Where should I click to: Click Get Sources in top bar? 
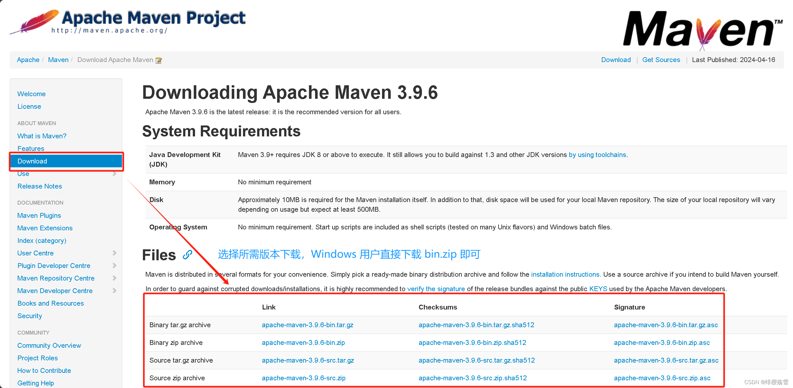pyautogui.click(x=661, y=60)
